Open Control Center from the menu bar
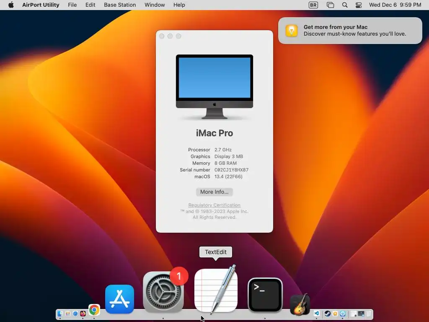The width and height of the screenshot is (429, 322). pyautogui.click(x=359, y=5)
